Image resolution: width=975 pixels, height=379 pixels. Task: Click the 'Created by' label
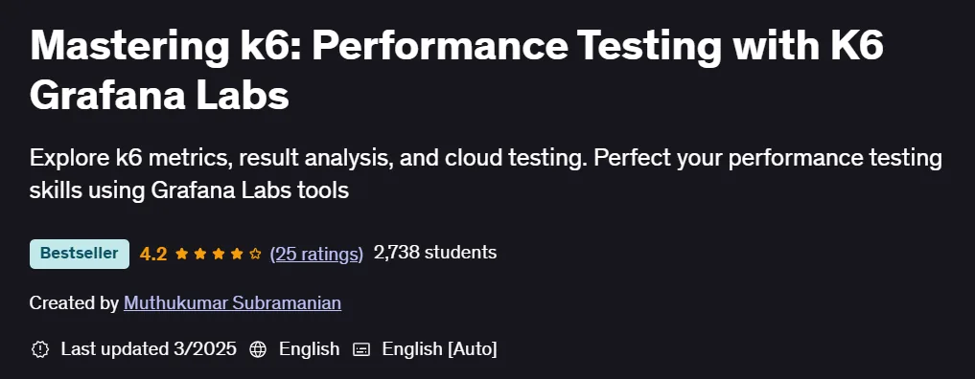(74, 302)
